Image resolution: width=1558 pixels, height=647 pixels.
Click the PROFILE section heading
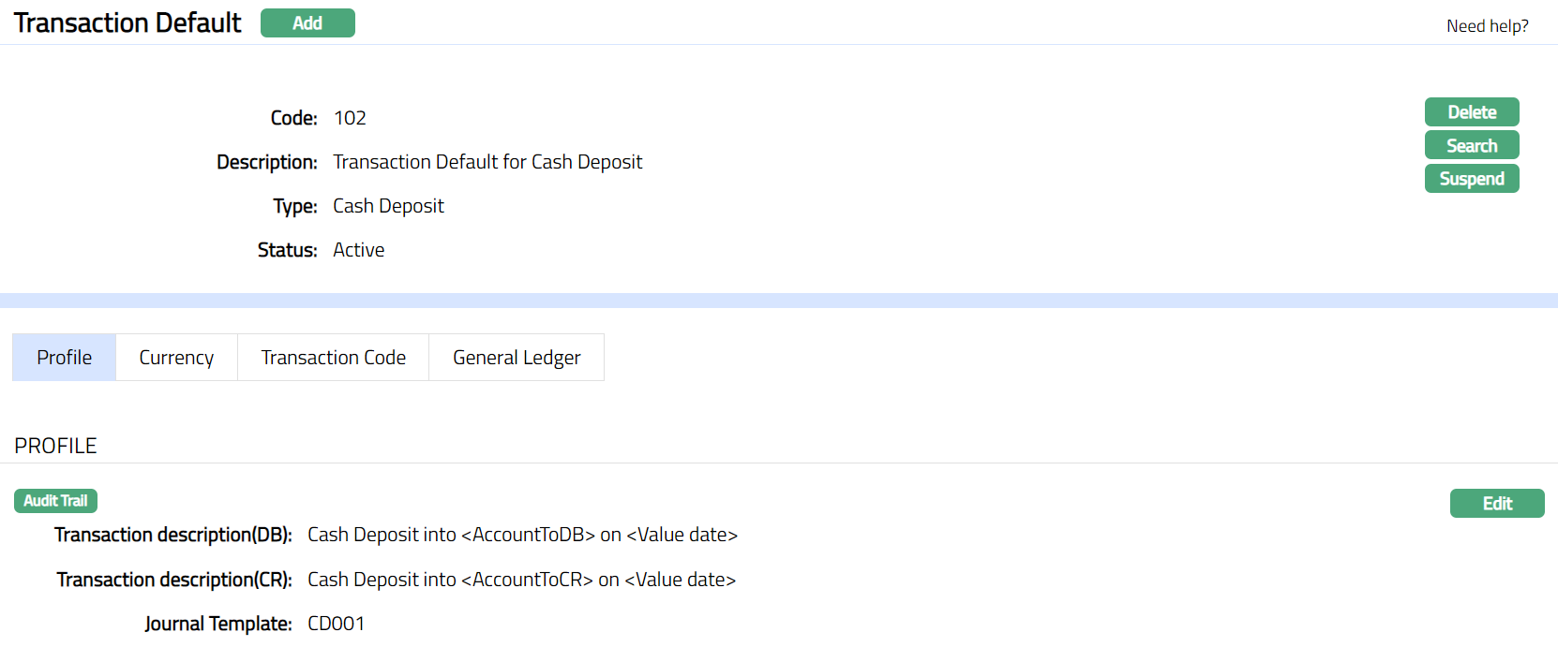tap(55, 446)
